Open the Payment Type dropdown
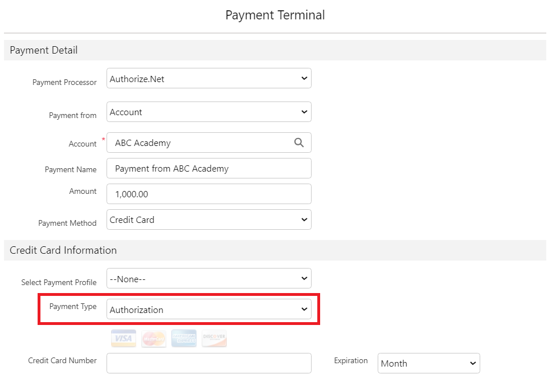 208,310
